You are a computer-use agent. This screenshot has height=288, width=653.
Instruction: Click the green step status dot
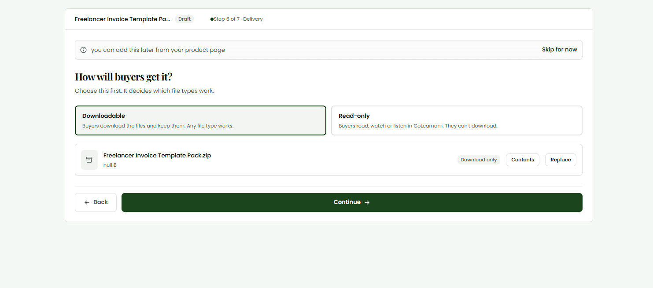click(x=212, y=19)
